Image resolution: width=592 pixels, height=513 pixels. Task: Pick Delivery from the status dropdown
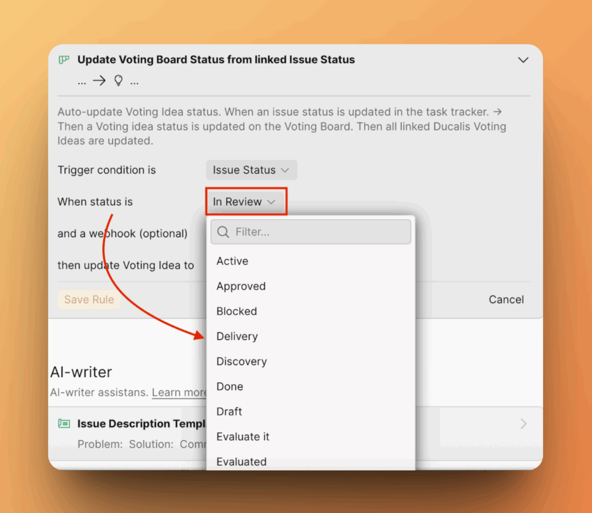[x=237, y=336]
